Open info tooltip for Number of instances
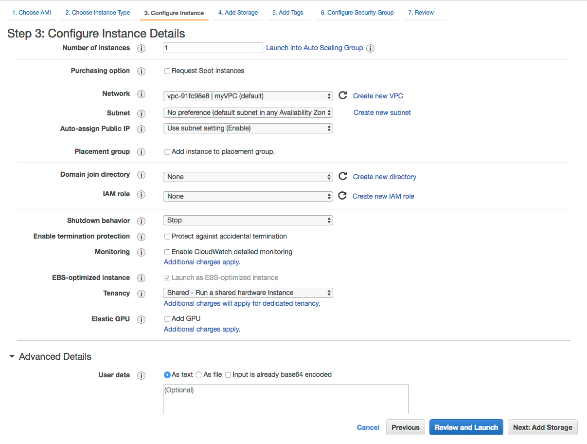 (x=142, y=48)
